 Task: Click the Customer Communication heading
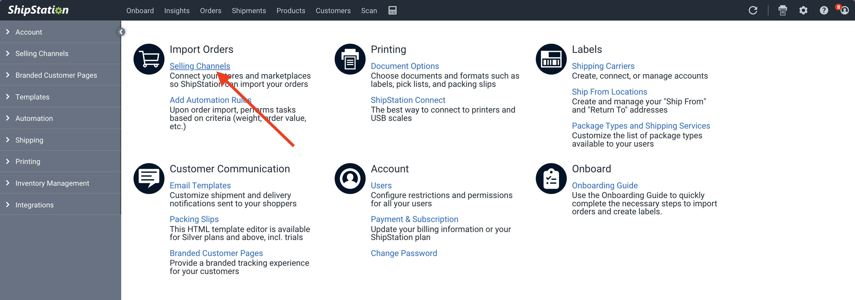pyautogui.click(x=230, y=169)
